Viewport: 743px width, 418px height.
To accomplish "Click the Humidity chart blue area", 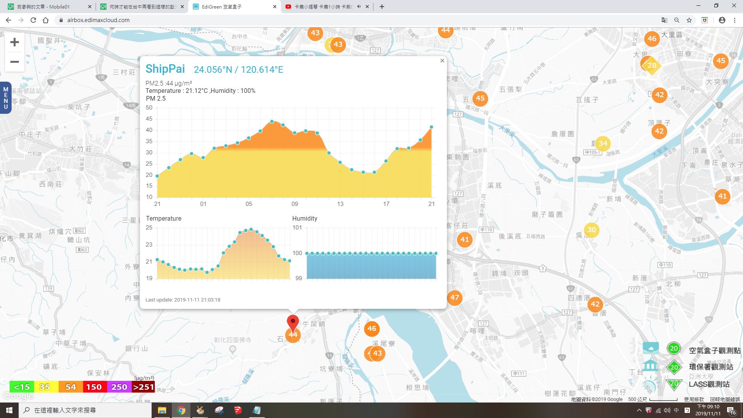I will [371, 266].
